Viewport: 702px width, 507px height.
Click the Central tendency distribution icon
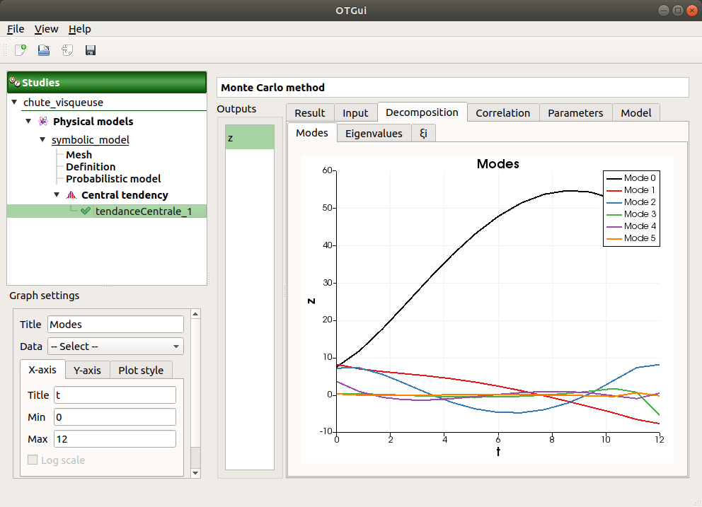(x=71, y=195)
